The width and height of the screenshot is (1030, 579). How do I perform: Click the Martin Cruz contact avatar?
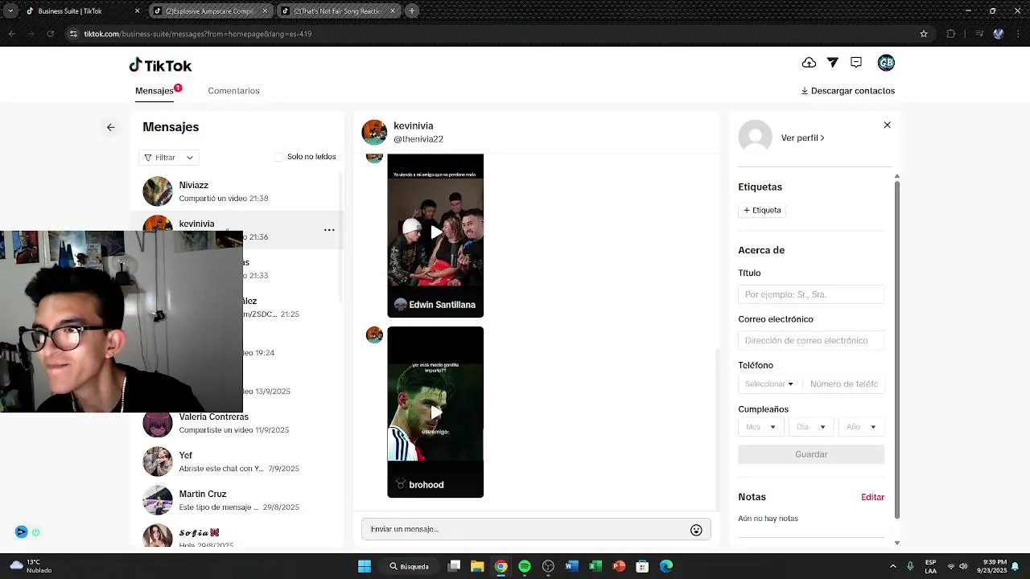158,500
